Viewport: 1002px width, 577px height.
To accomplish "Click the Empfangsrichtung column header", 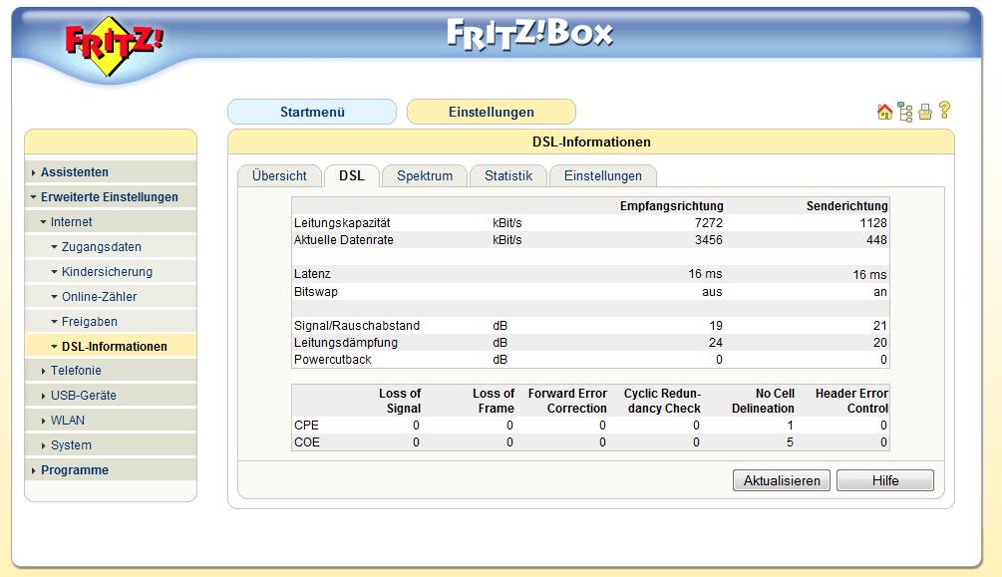I will point(672,205).
